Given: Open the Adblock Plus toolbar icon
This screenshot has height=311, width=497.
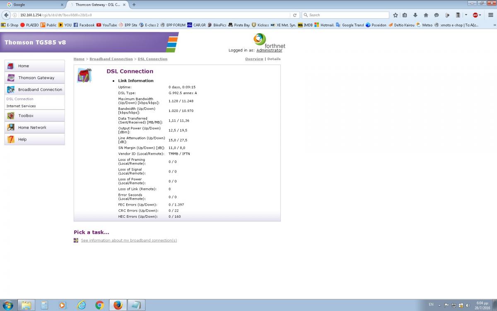Looking at the screenshot, I should click(475, 15).
